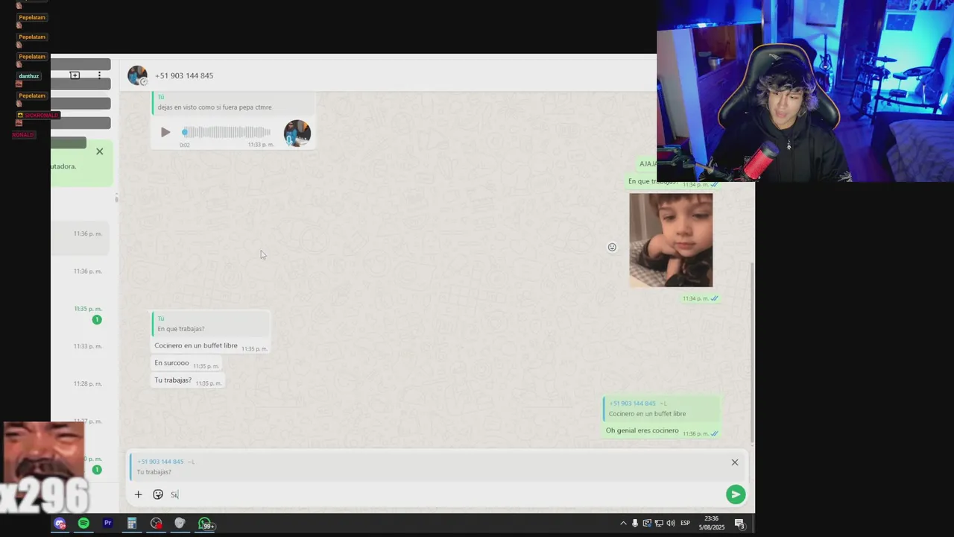Open chat list entry timed 11:35 p. m. with unread badge

(81, 313)
